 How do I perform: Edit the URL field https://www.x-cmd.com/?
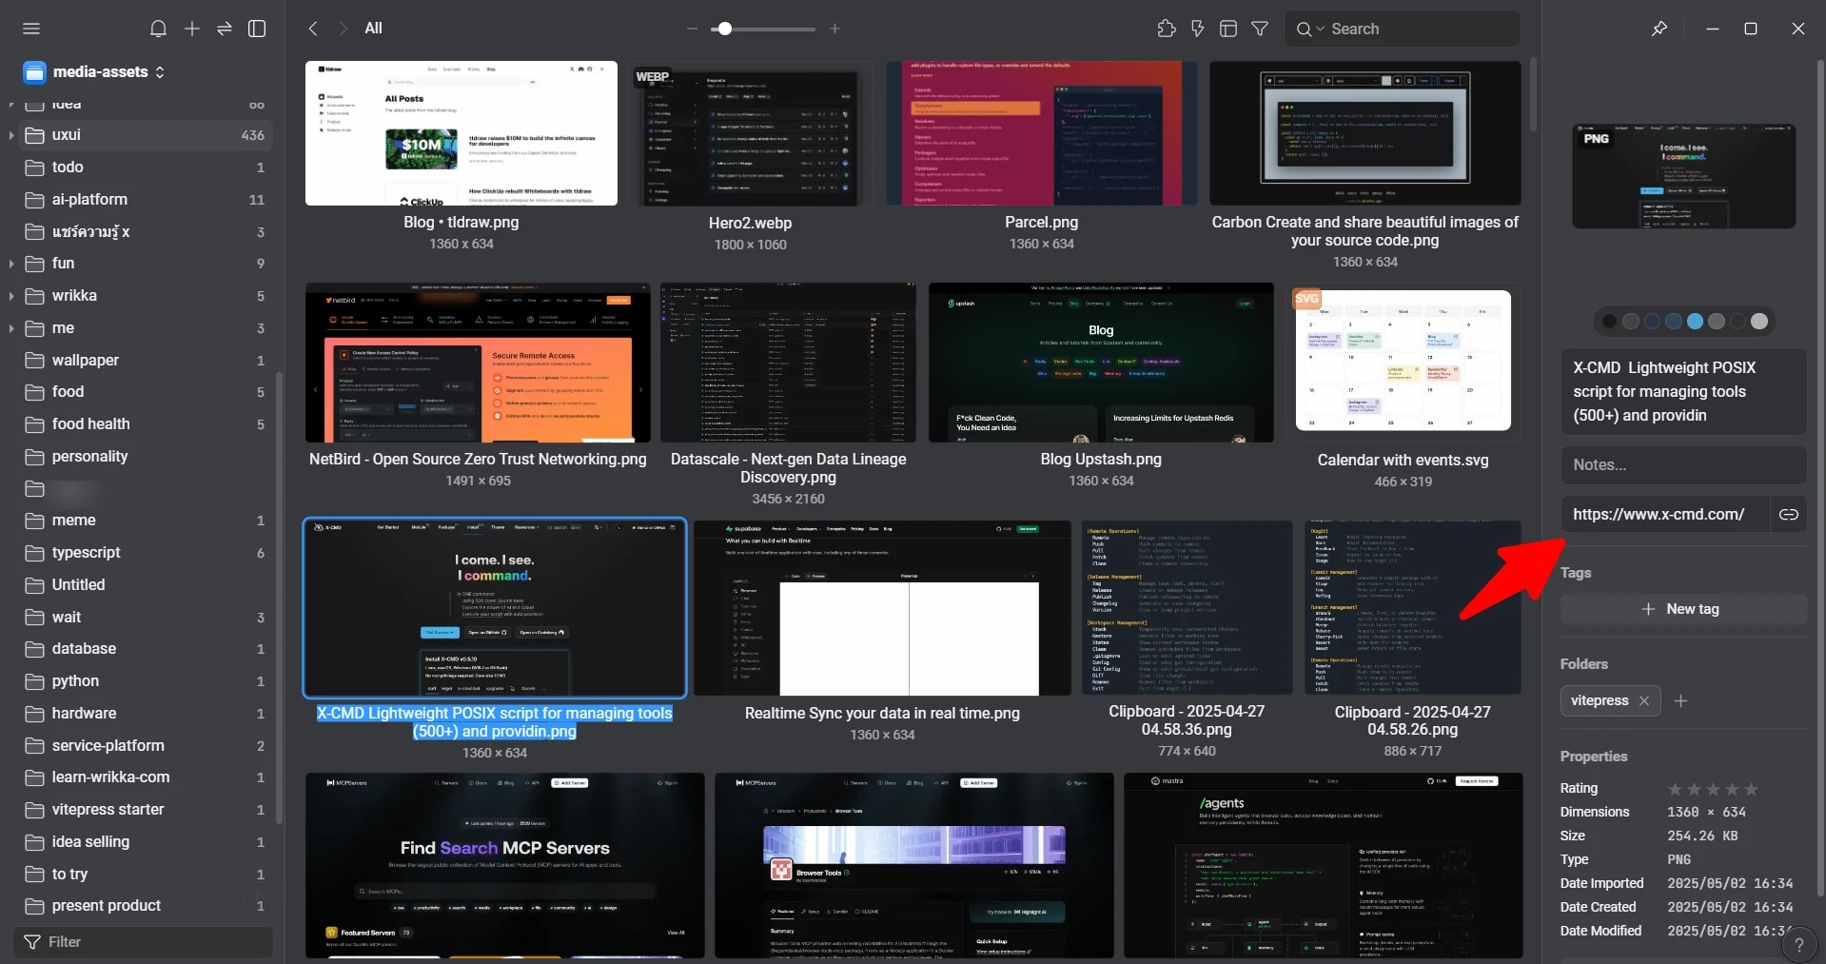coord(1664,515)
